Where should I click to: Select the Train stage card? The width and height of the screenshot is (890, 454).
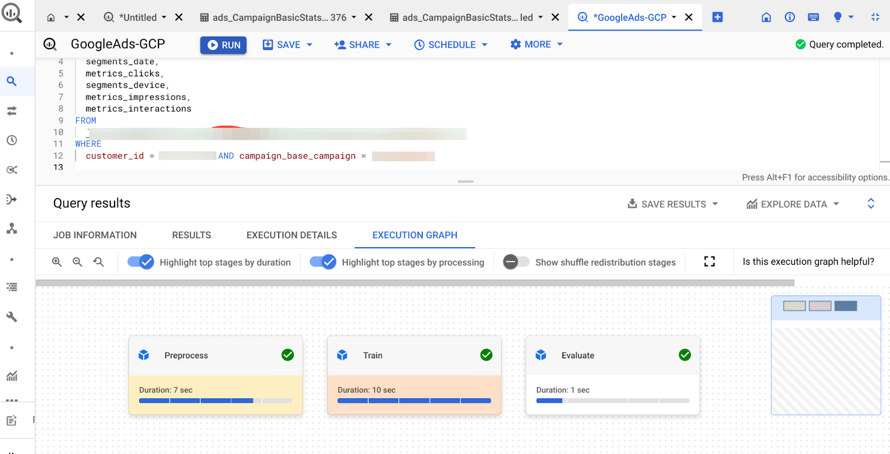[x=414, y=375]
